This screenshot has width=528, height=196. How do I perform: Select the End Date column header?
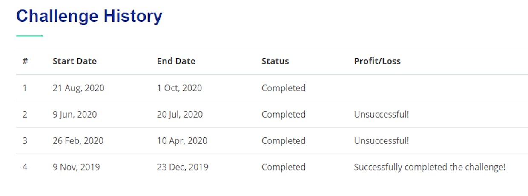click(176, 61)
